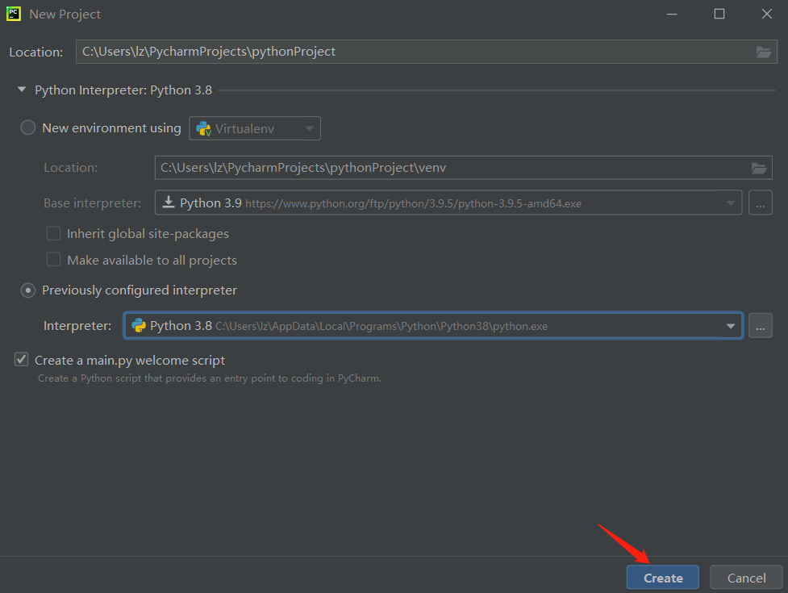Open the Interpreter Python 3.8 dropdown arrow

pos(731,326)
